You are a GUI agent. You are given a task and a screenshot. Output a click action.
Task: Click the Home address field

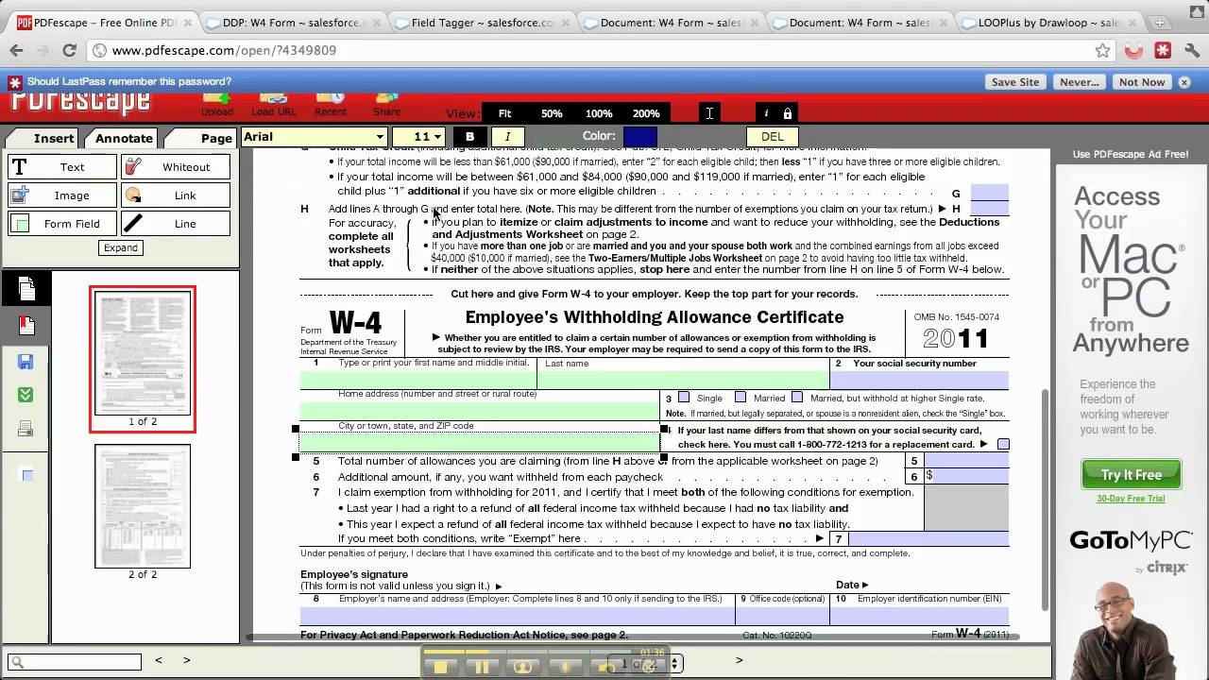(479, 410)
